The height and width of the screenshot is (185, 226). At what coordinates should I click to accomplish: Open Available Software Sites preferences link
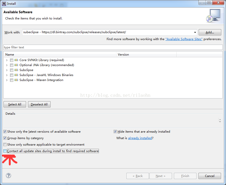(184, 39)
